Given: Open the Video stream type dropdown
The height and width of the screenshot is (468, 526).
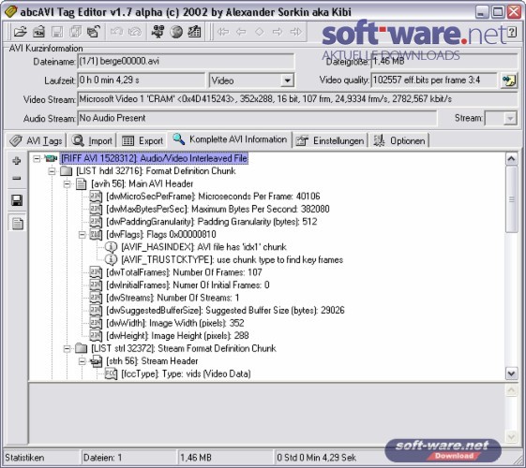Looking at the screenshot, I should [x=287, y=80].
